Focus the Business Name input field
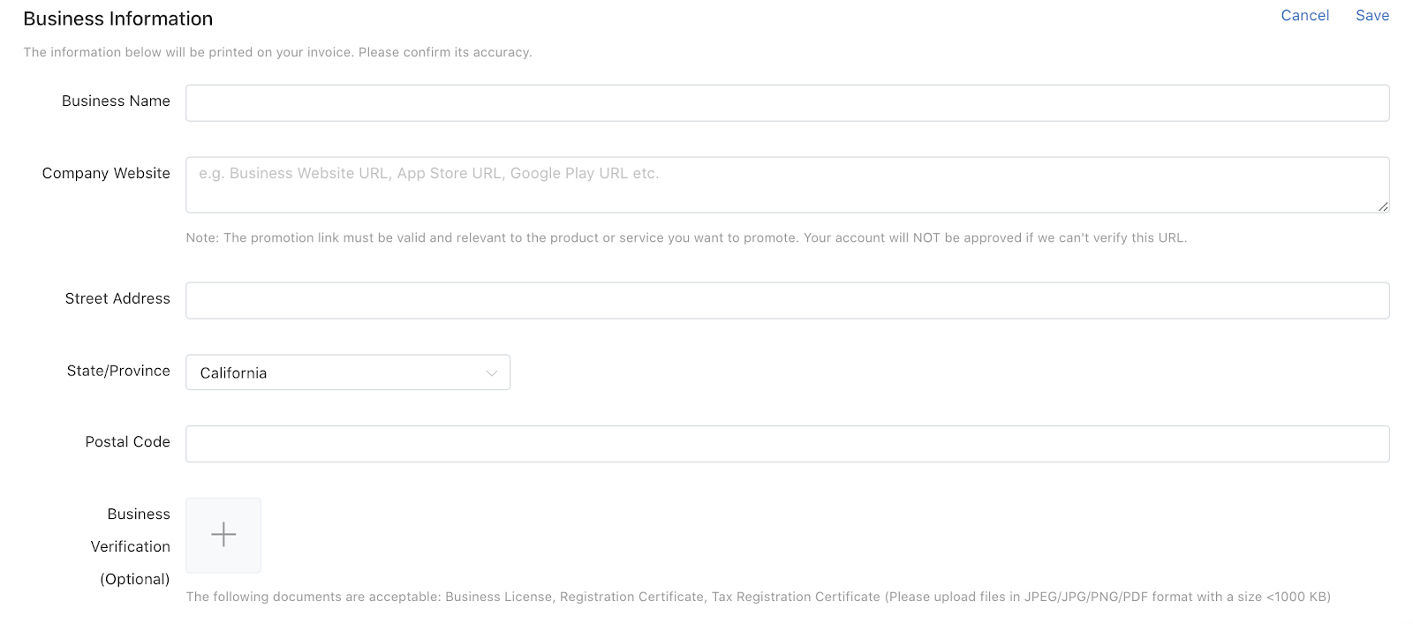Image resolution: width=1413 pixels, height=624 pixels. click(x=787, y=103)
